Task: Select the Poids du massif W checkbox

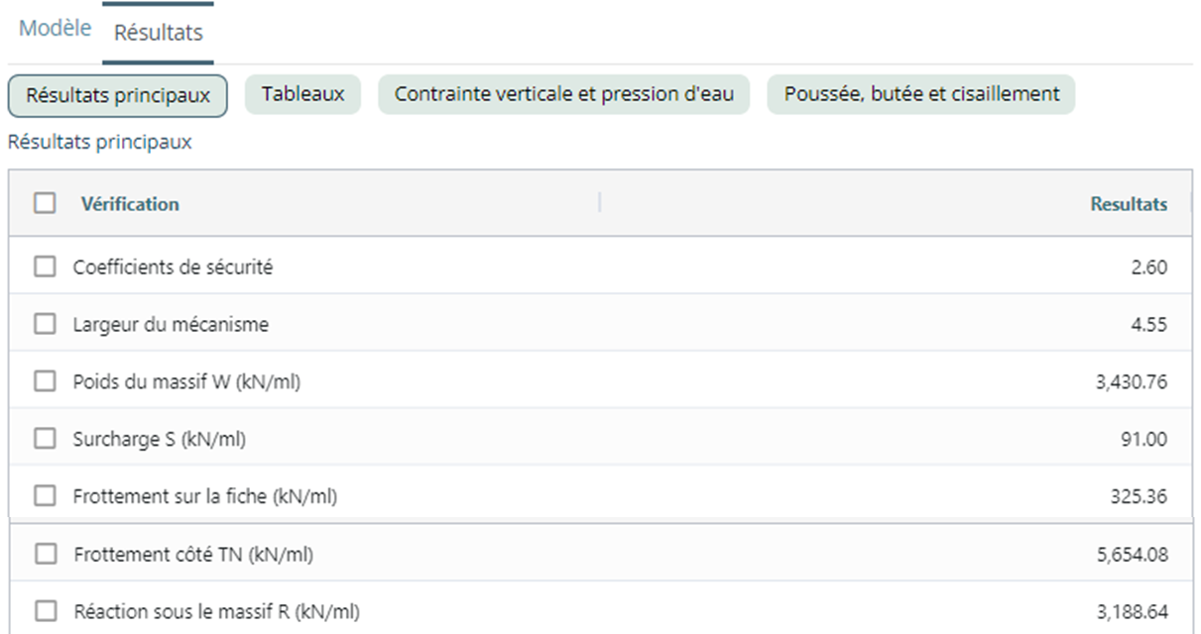Action: [45, 381]
